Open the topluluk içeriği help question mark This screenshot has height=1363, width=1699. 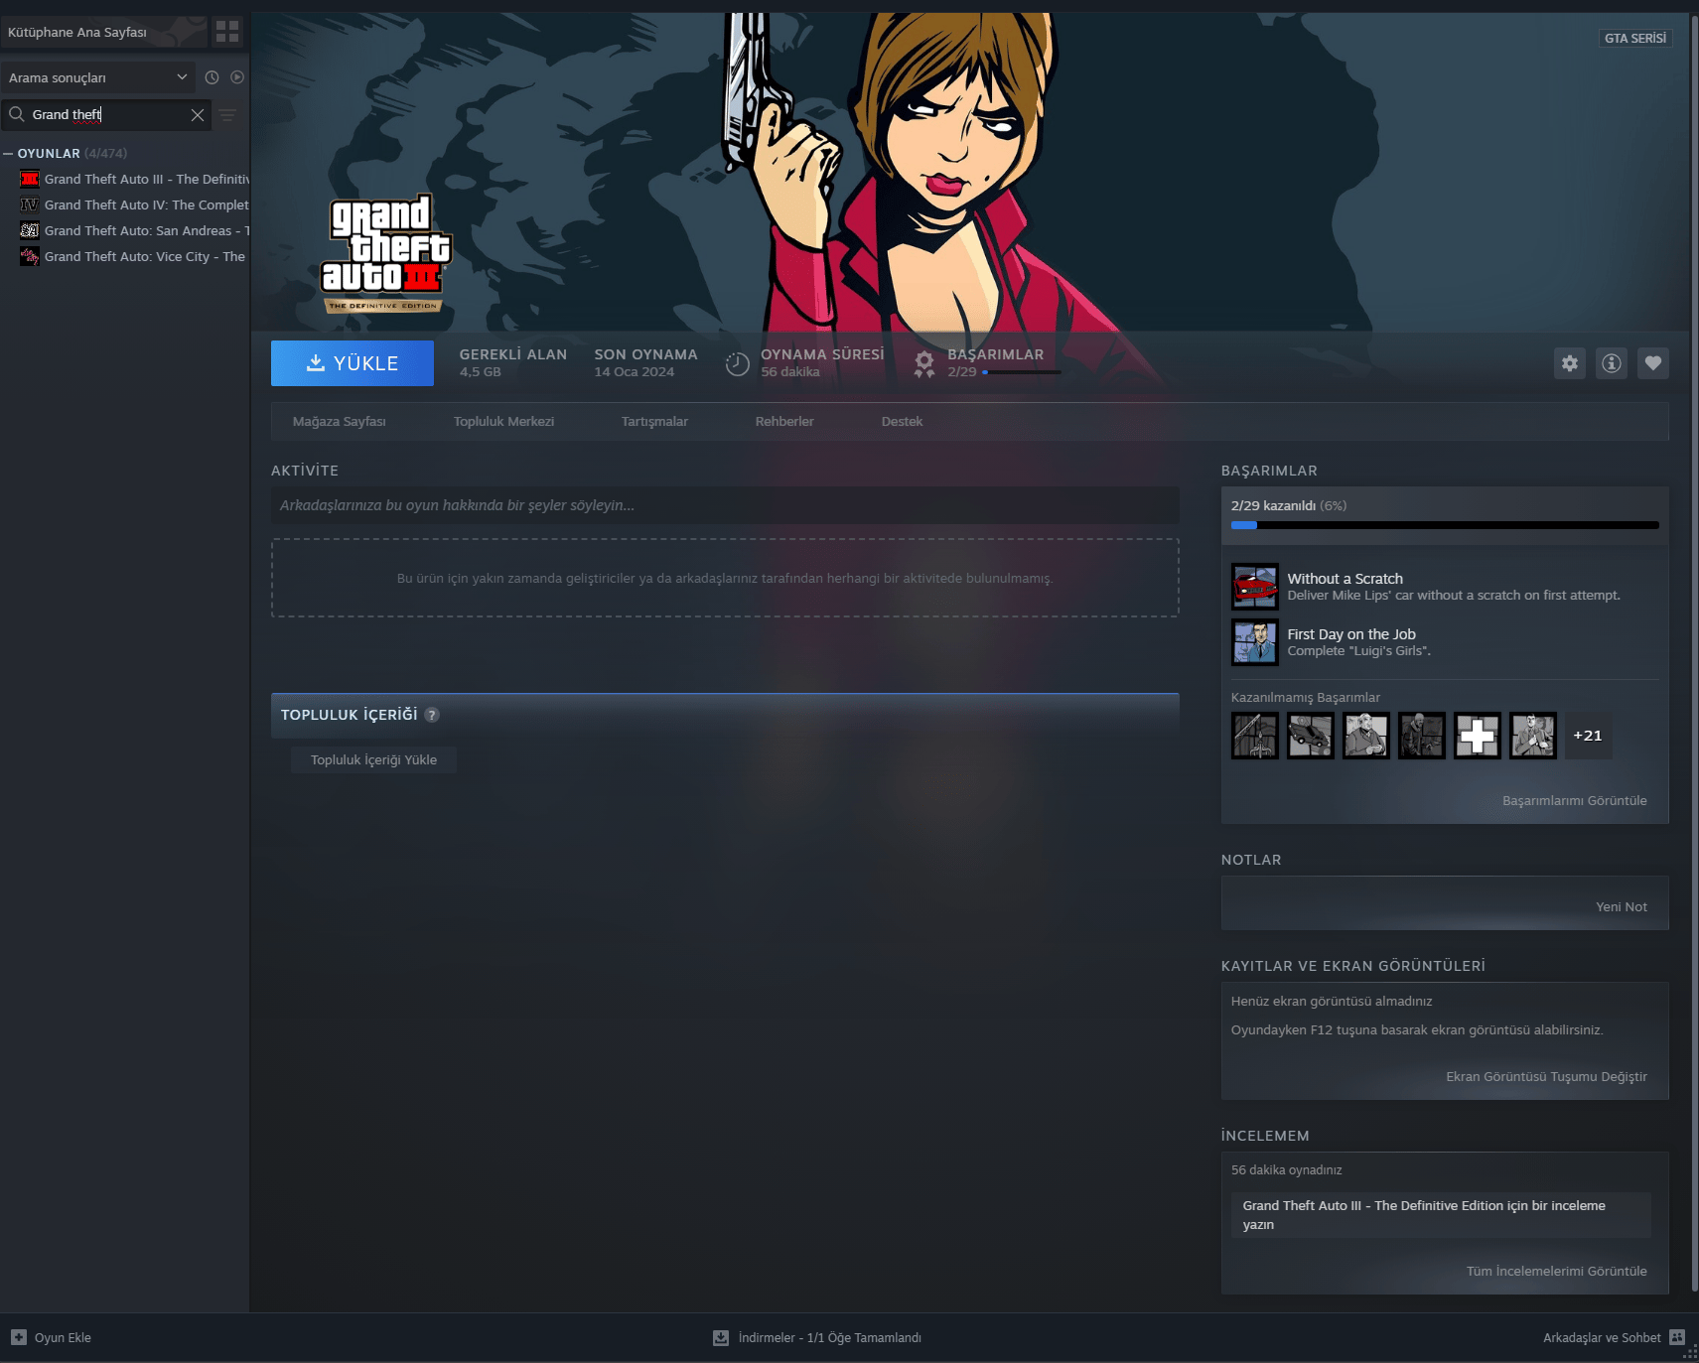432,715
